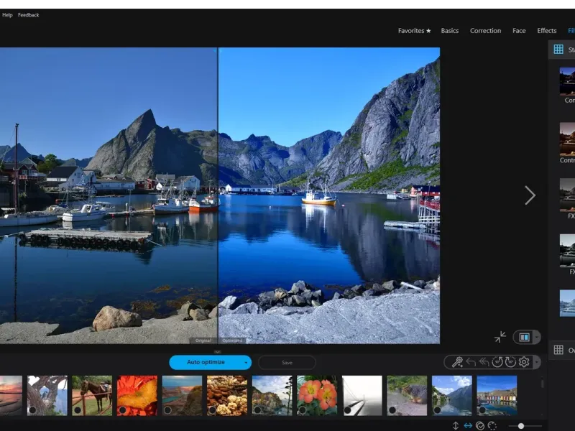The image size is (575, 431).
Task: Expand the editing toolbar dropdown arrow
Action: click(x=535, y=363)
